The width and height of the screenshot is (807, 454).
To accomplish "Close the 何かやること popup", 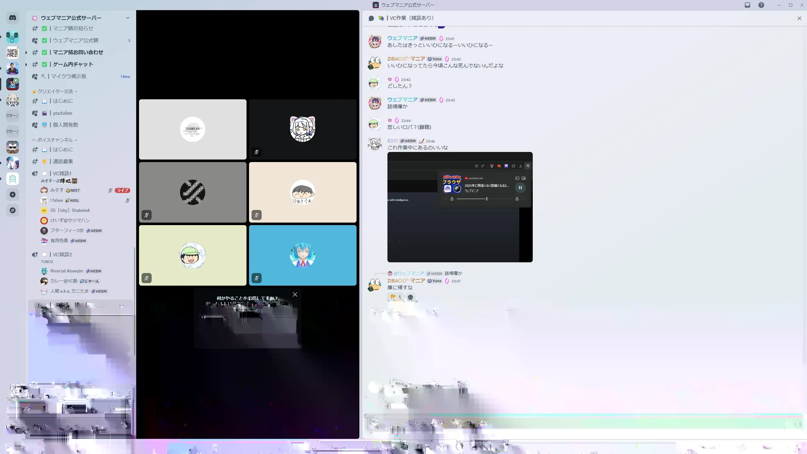I will click(x=295, y=294).
